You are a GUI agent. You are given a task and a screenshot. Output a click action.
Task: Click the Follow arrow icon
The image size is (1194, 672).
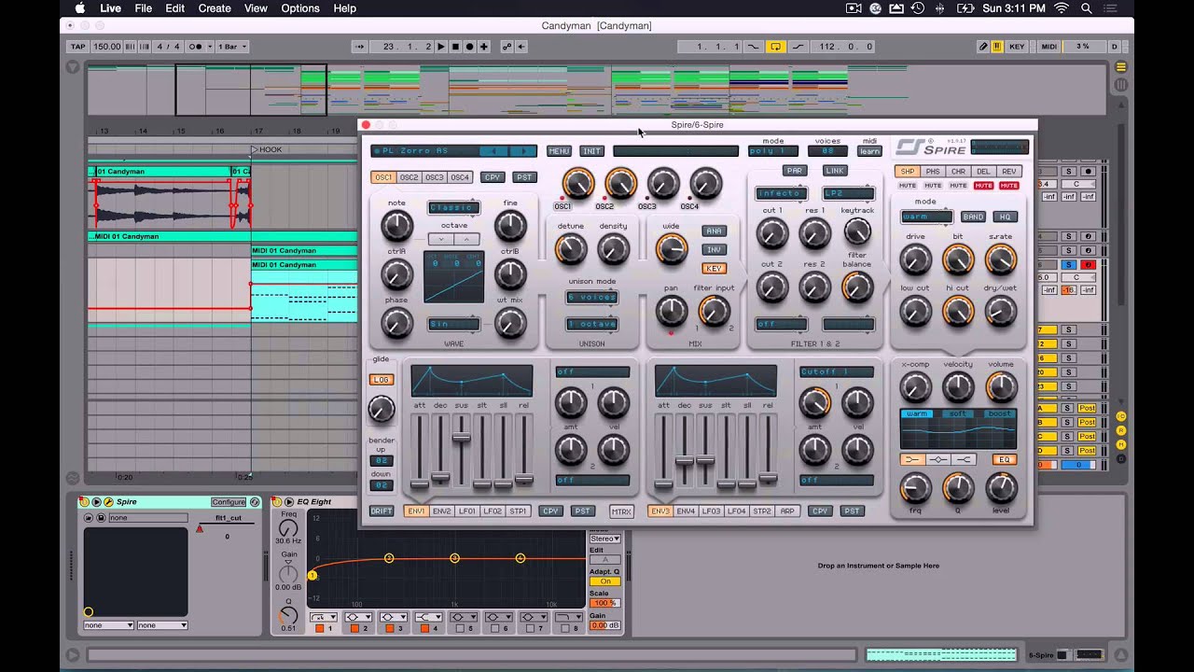pos(360,47)
